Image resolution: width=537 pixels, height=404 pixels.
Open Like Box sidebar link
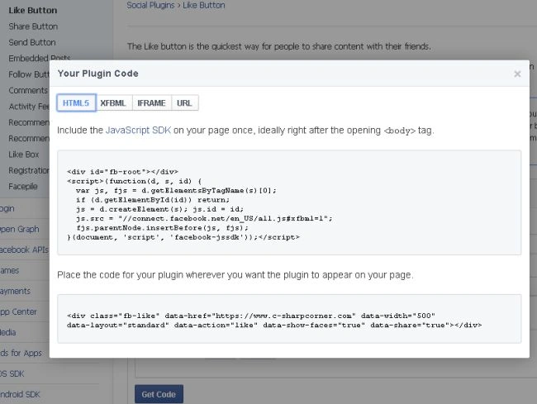tap(24, 154)
